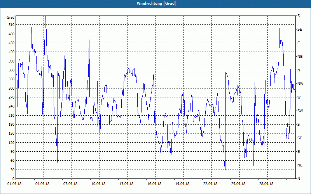Click the SE compass label between 120 and 150
Viewport: 311px width, 194px height.
coord(300,138)
